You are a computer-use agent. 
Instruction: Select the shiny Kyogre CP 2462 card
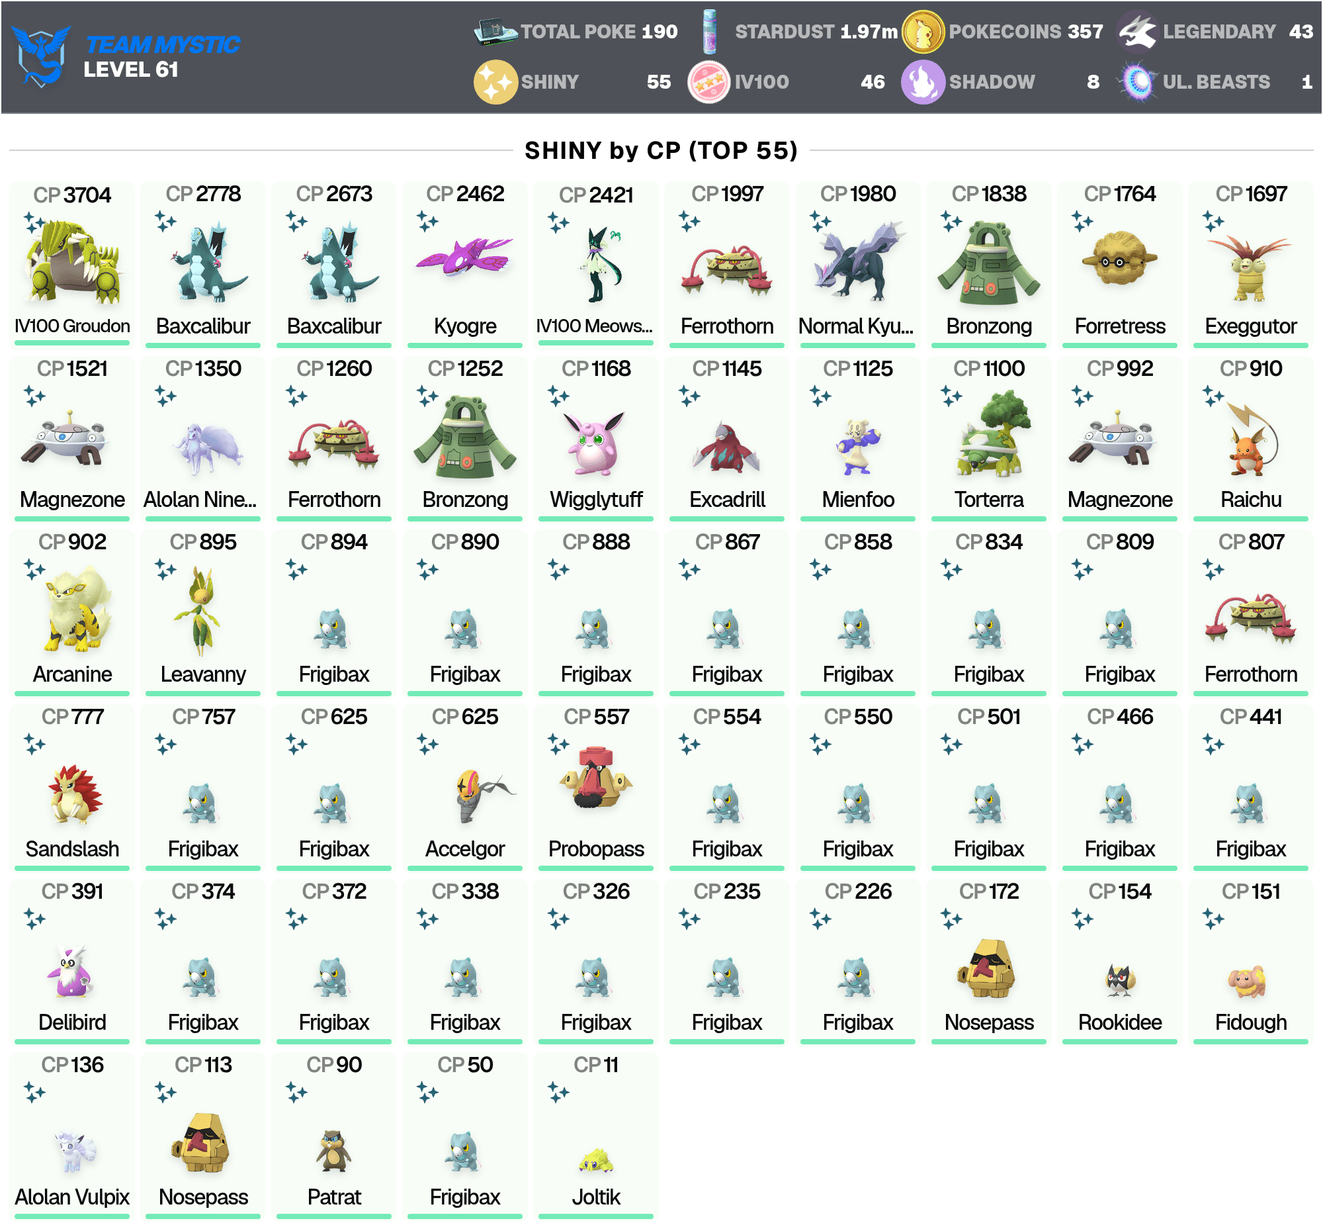pos(464,263)
